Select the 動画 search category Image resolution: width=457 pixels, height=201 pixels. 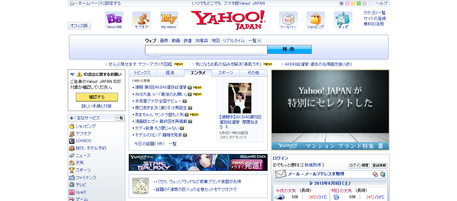[x=176, y=41]
